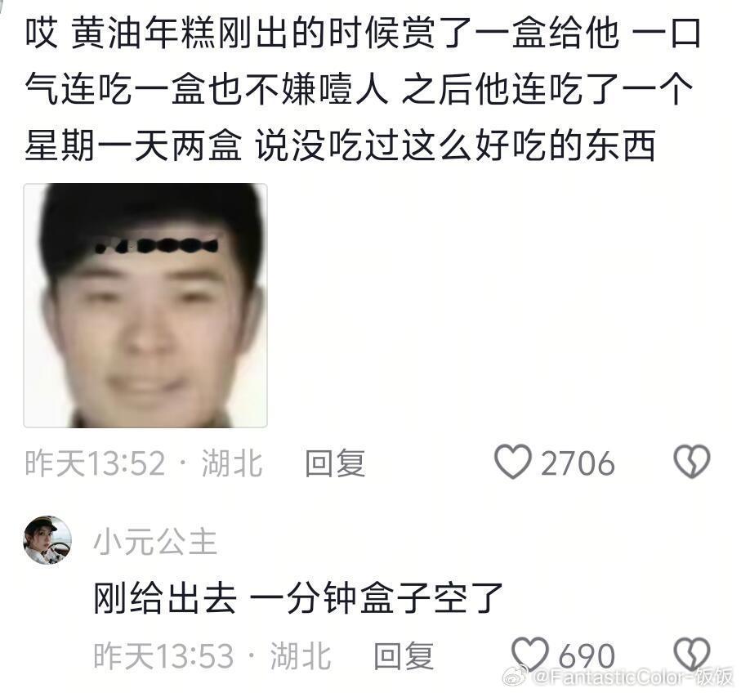Viewport: 741px width, 693px height.
Task: Select the 昨天13:52 timestamp
Action: tap(95, 463)
